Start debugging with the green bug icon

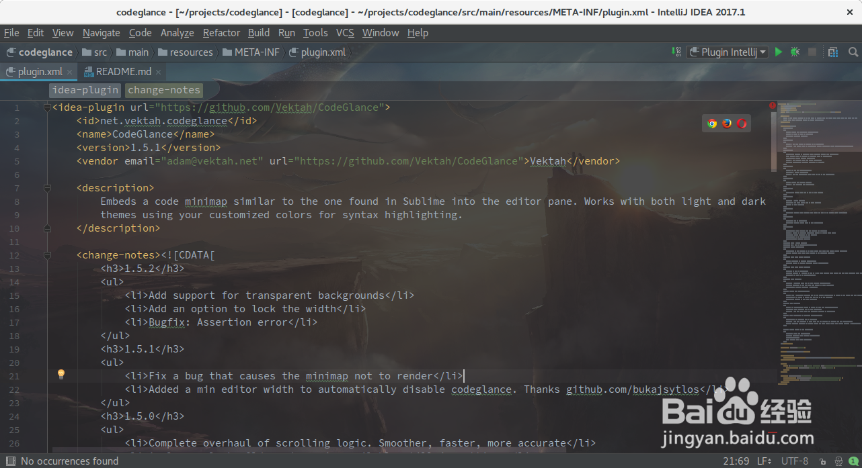pyautogui.click(x=795, y=52)
